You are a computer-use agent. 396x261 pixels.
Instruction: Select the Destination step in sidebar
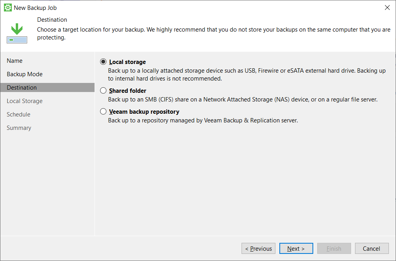click(22, 88)
